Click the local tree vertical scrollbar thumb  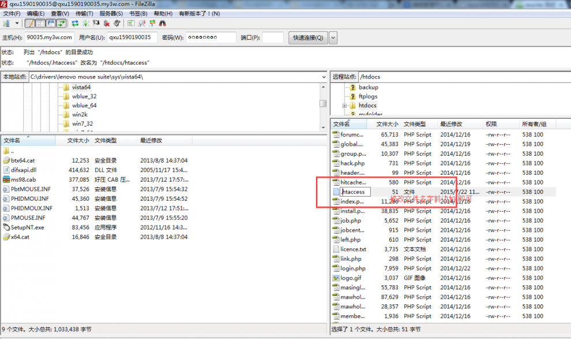323,104
